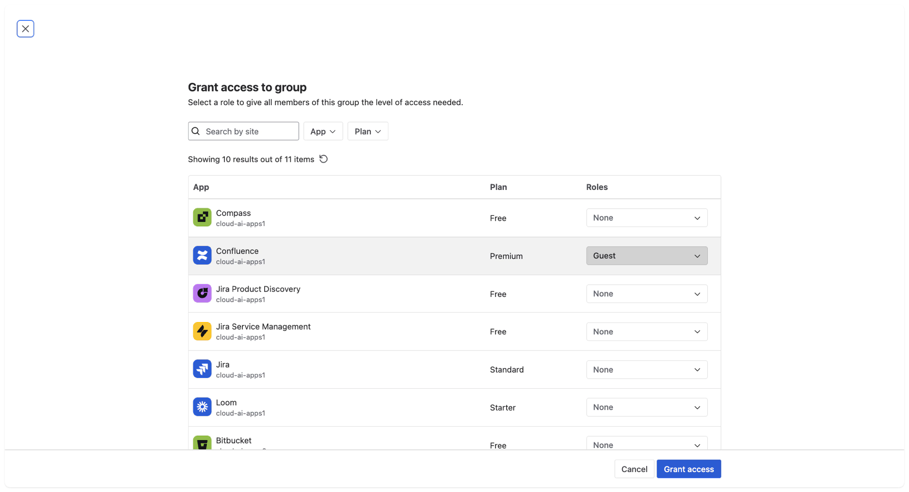
Task: Click the Confluence app icon
Action: pos(202,255)
